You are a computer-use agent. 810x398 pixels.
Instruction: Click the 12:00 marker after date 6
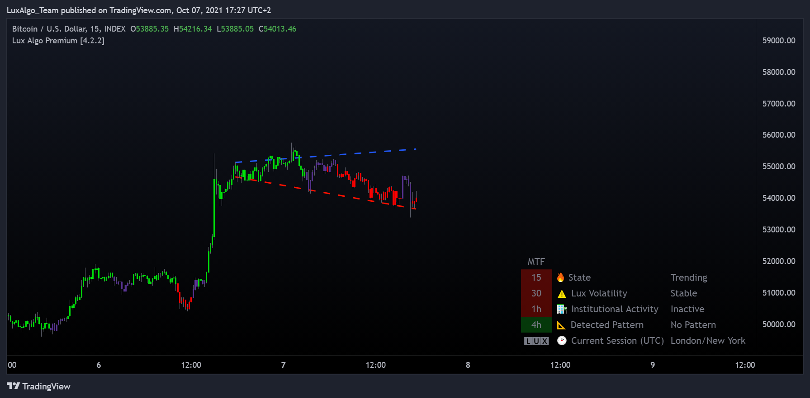pos(191,365)
